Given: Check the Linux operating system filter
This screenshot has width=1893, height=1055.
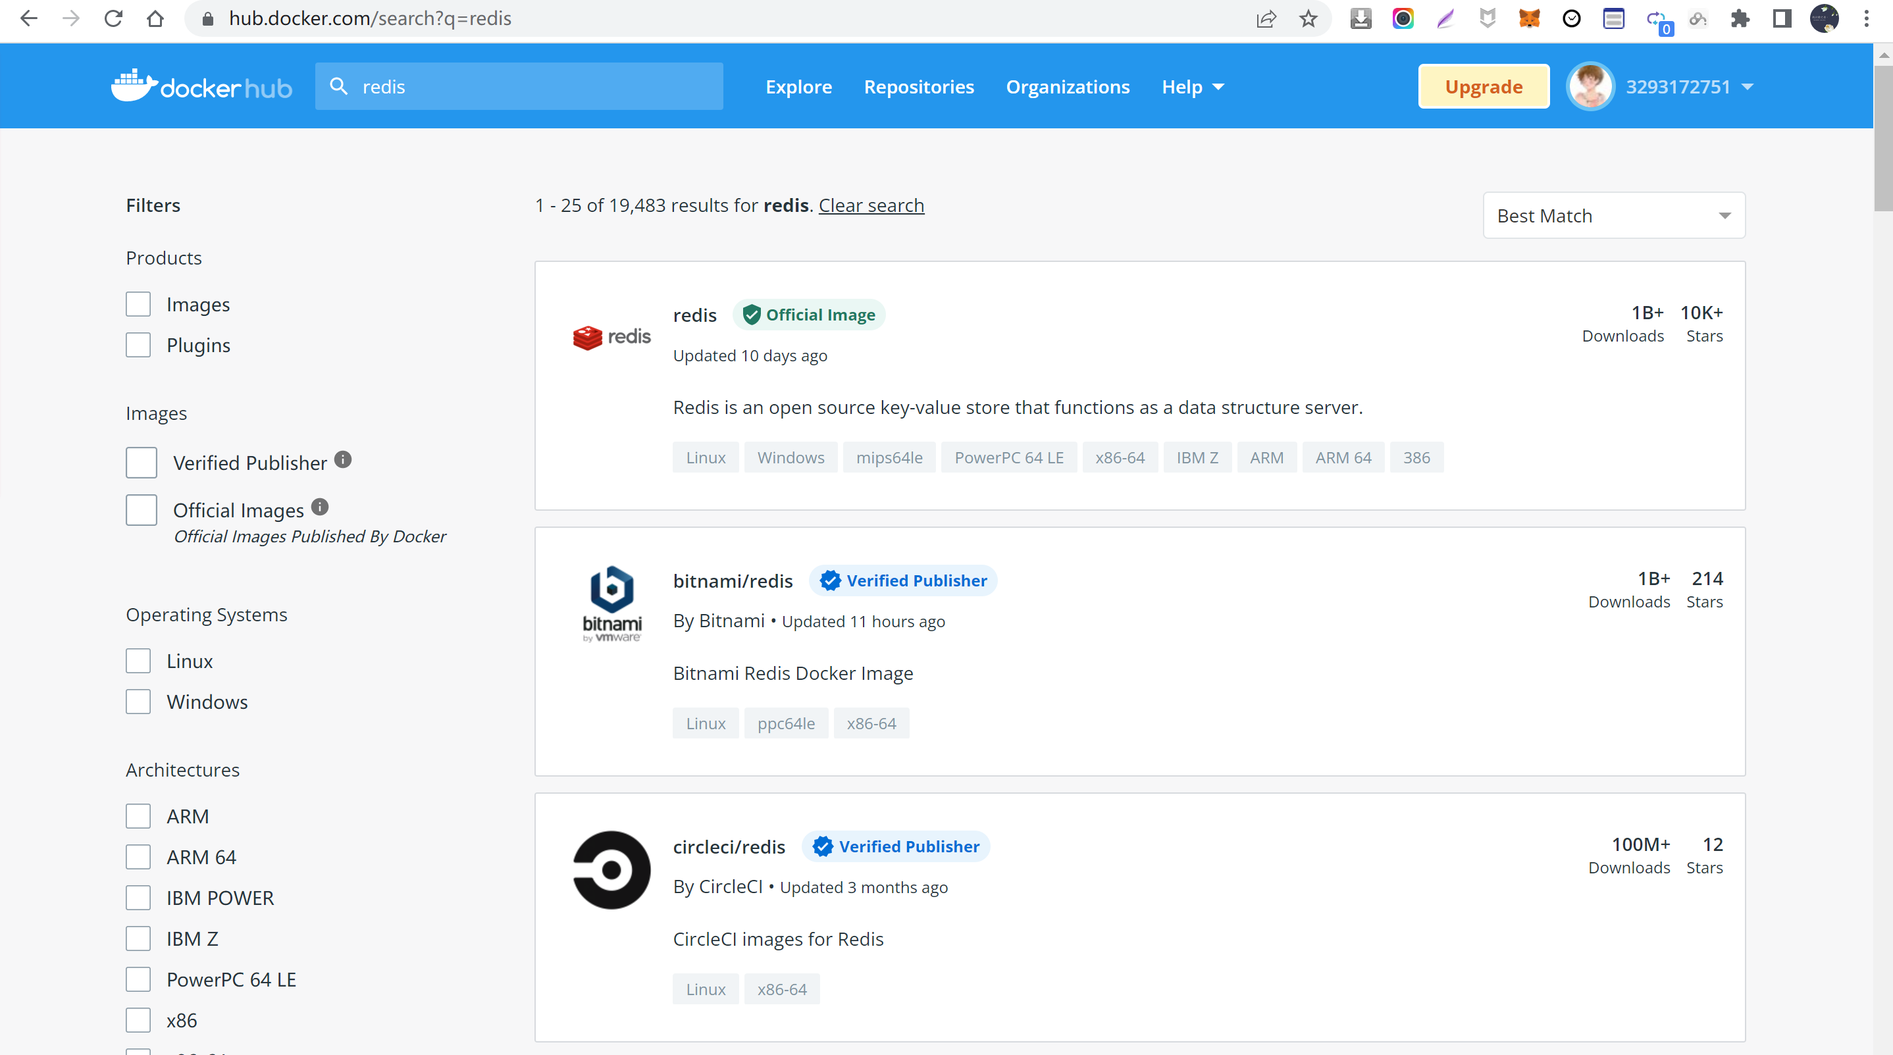Looking at the screenshot, I should pyautogui.click(x=138, y=661).
